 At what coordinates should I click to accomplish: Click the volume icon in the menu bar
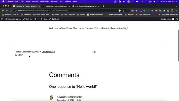click(x=124, y=1)
